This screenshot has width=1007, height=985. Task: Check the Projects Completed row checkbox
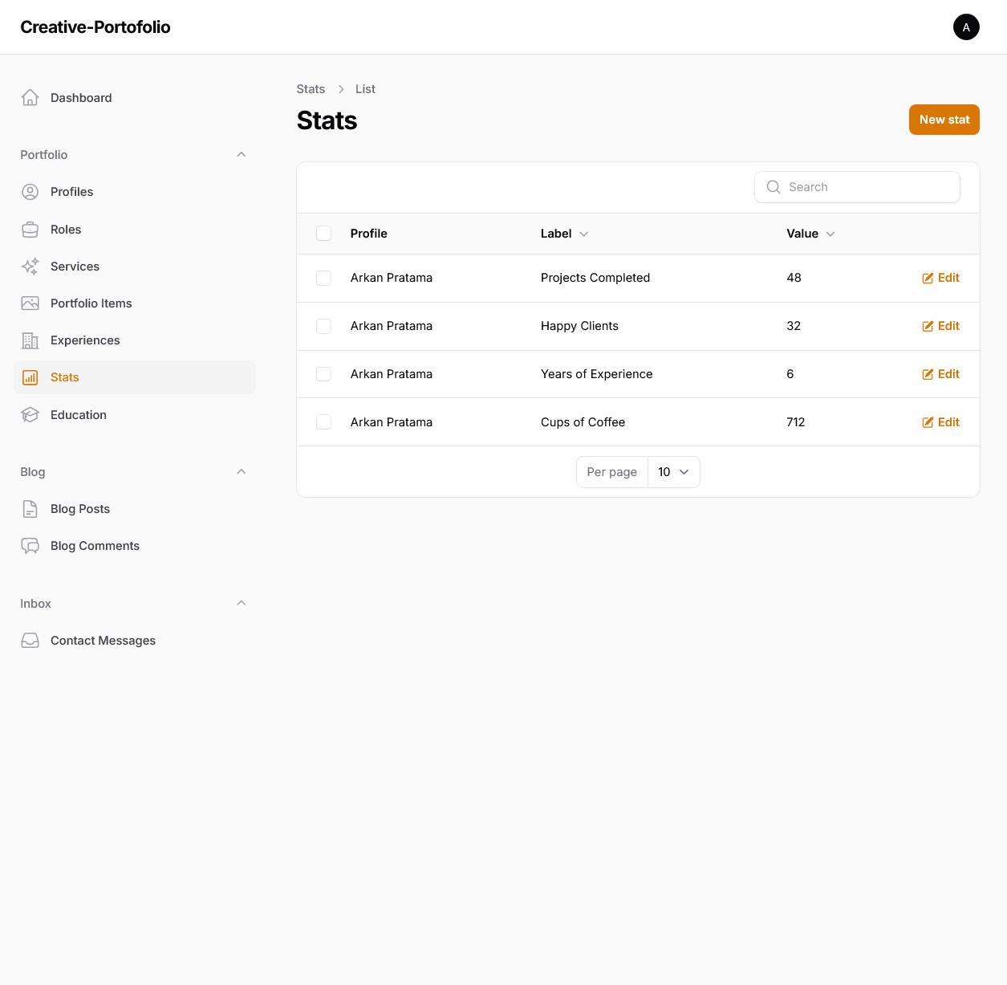tap(324, 278)
